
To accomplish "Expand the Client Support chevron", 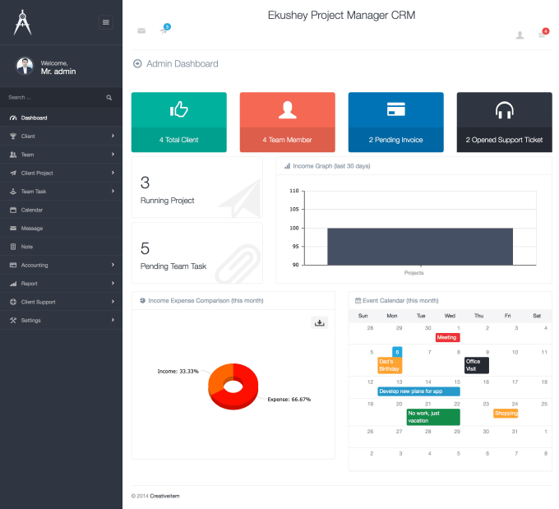I will [x=113, y=302].
